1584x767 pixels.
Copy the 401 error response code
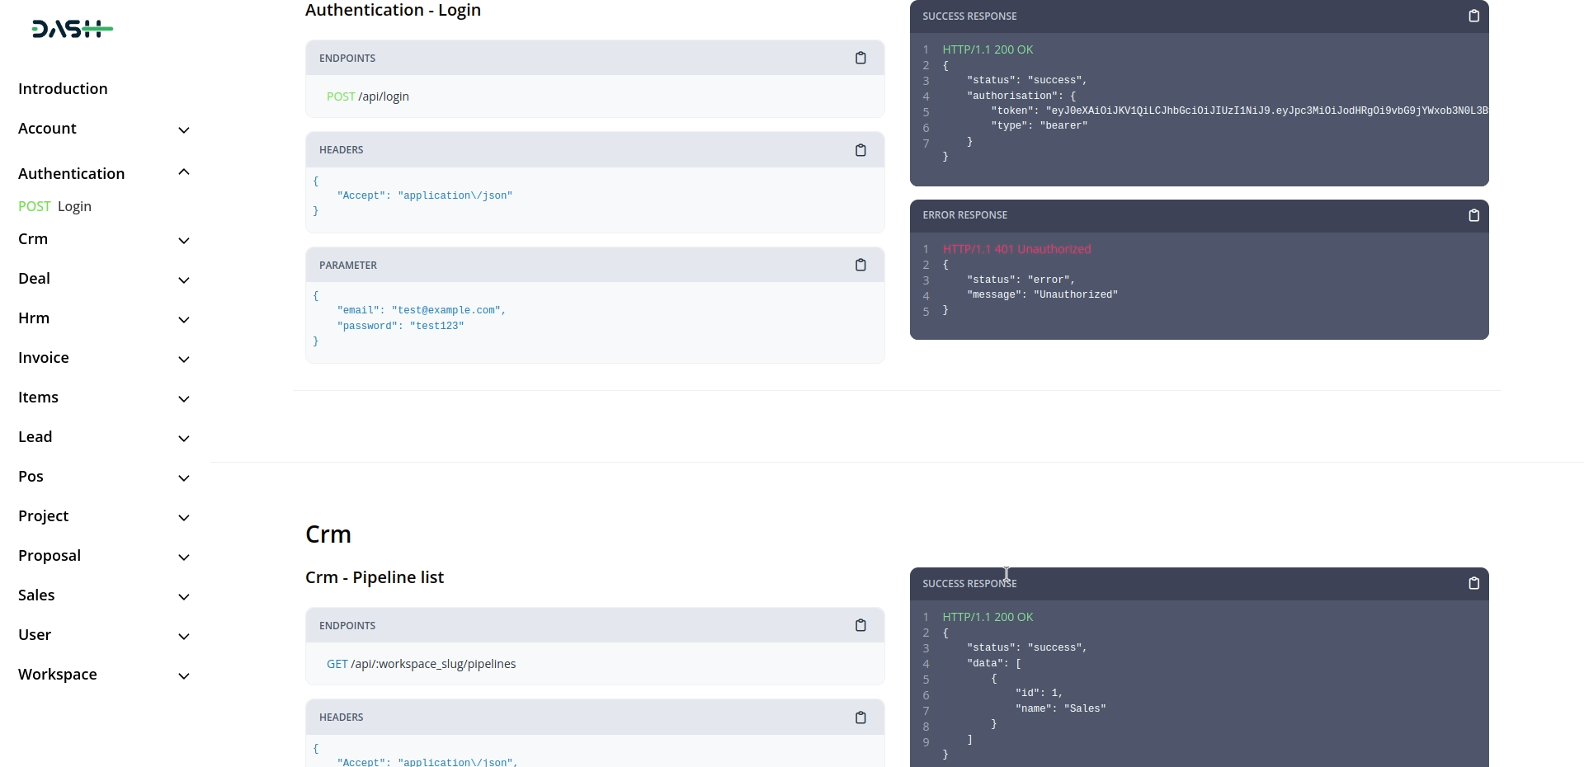click(x=1473, y=215)
